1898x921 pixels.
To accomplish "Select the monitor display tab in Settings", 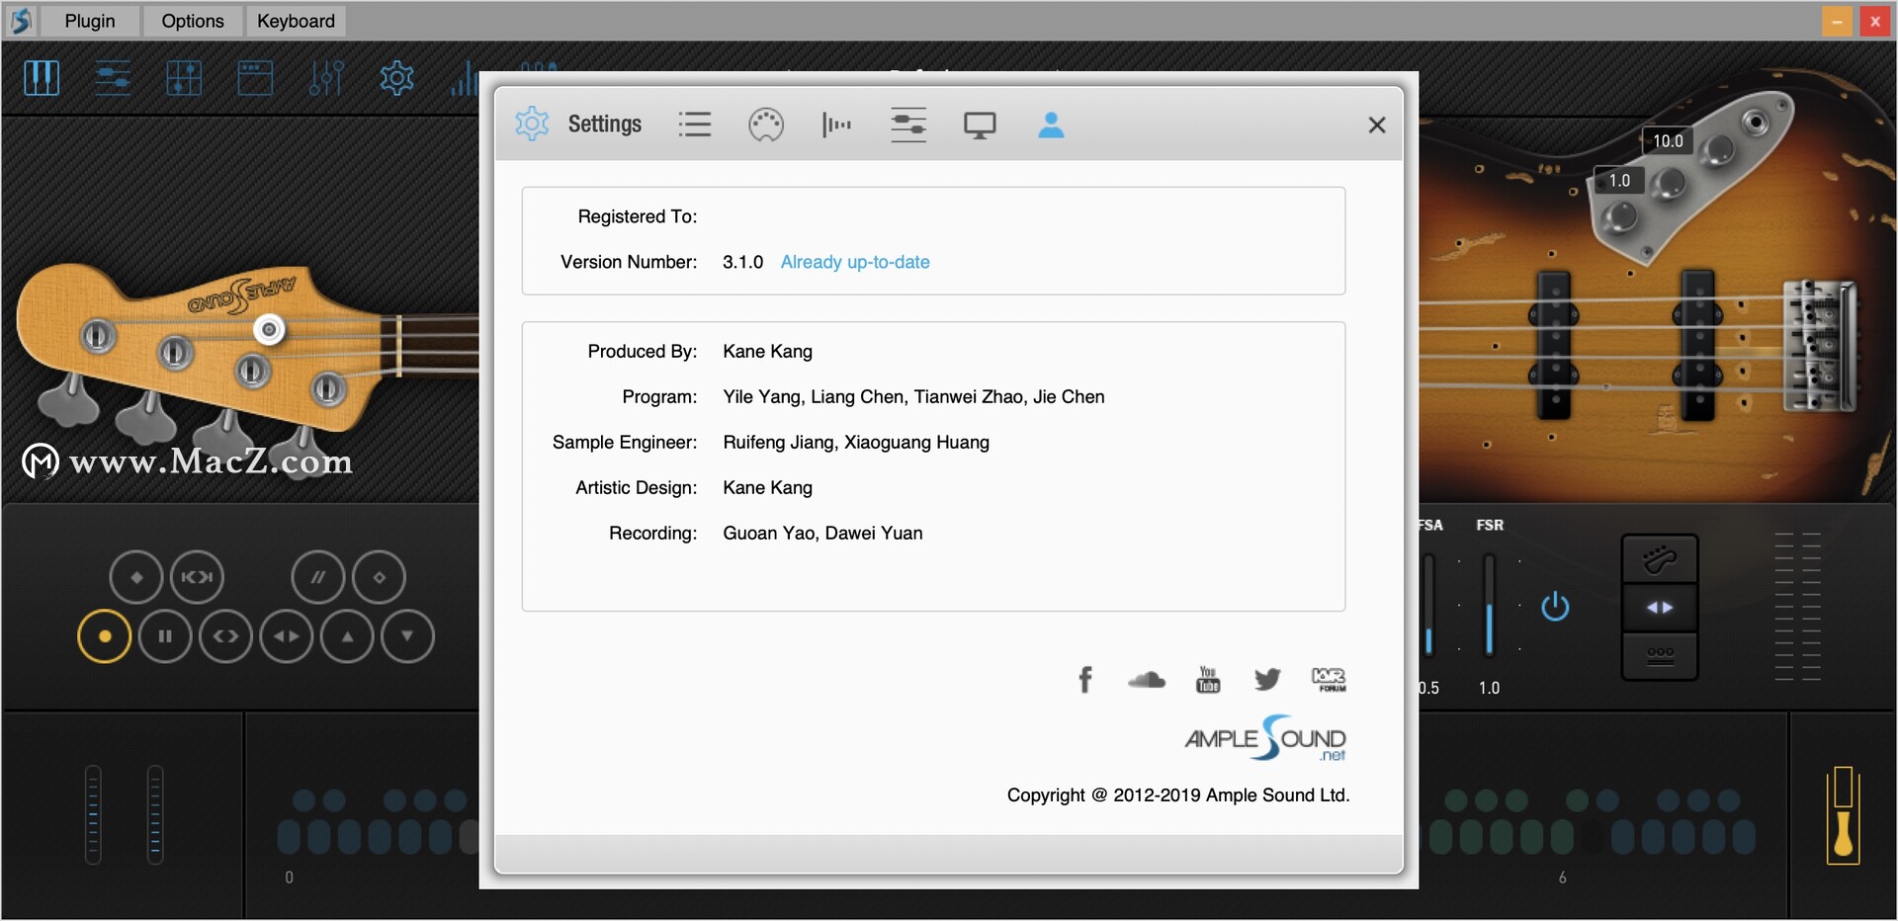I will point(980,125).
